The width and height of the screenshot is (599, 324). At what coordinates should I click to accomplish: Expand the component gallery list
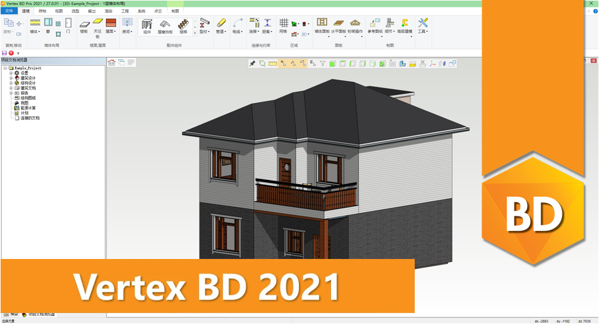coord(195,33)
